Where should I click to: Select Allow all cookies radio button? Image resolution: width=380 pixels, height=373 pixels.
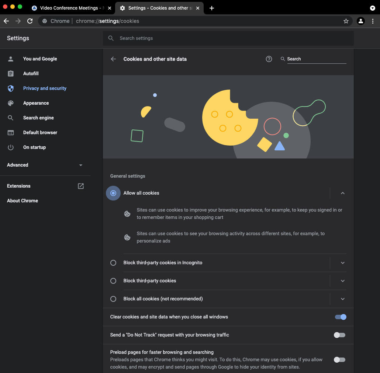[x=113, y=193]
